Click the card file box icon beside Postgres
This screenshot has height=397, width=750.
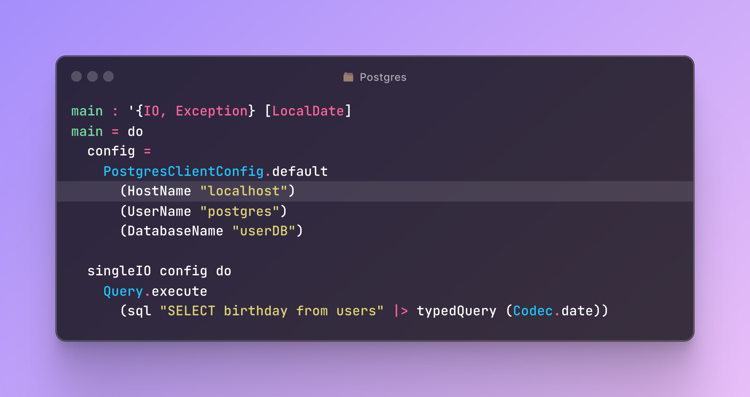point(348,77)
